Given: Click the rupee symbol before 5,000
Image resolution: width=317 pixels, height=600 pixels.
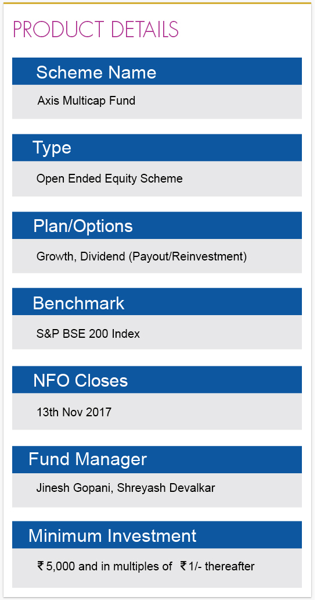Looking at the screenshot, I should point(41,566).
